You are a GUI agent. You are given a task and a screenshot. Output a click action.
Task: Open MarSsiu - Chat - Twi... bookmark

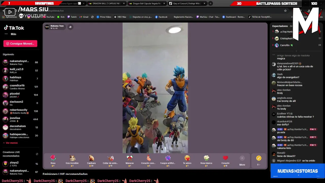(208, 17)
